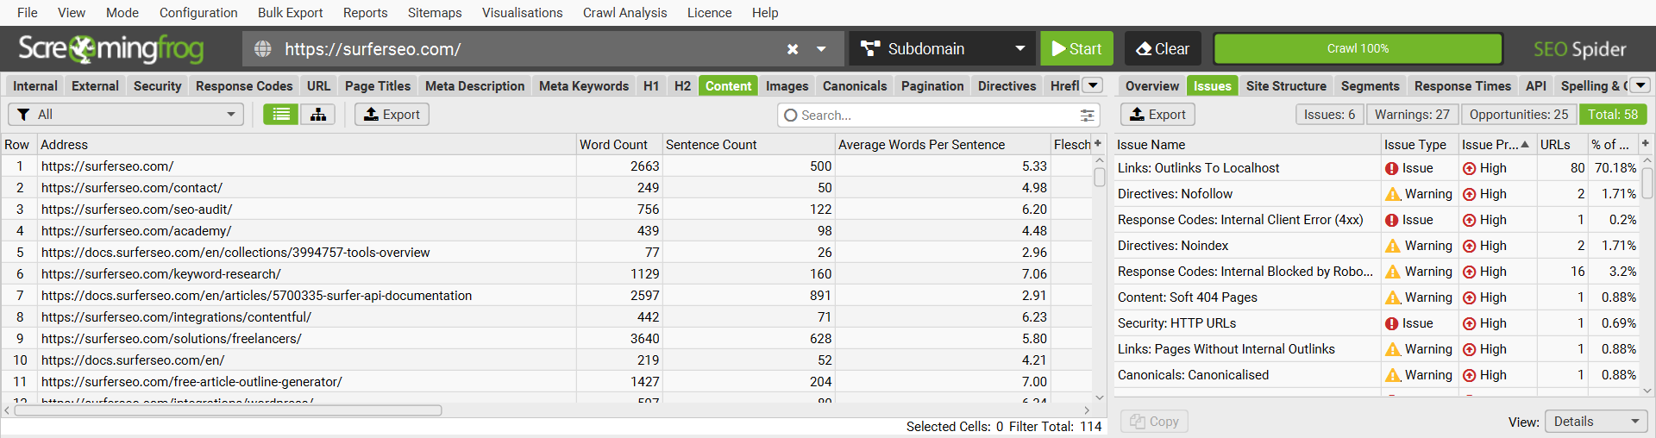Image resolution: width=1656 pixels, height=438 pixels.
Task: Click the Screaming Frog logo
Action: pos(111,49)
